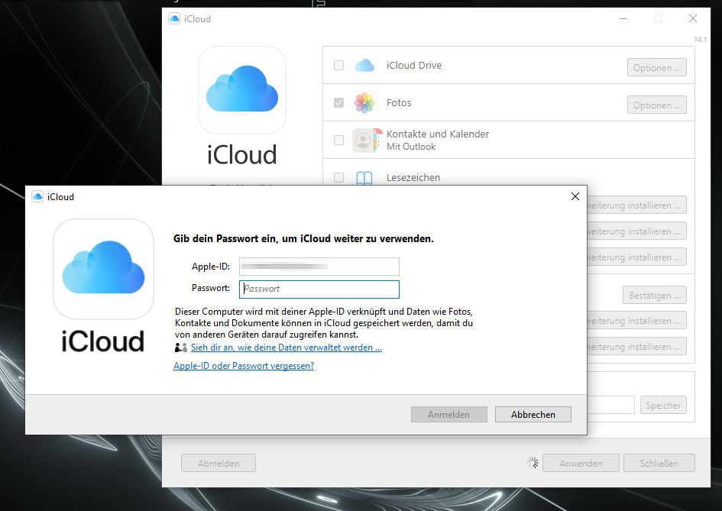Click the Kontakte und Kalender icon
Viewport: 722px width, 511px height.
(x=367, y=140)
